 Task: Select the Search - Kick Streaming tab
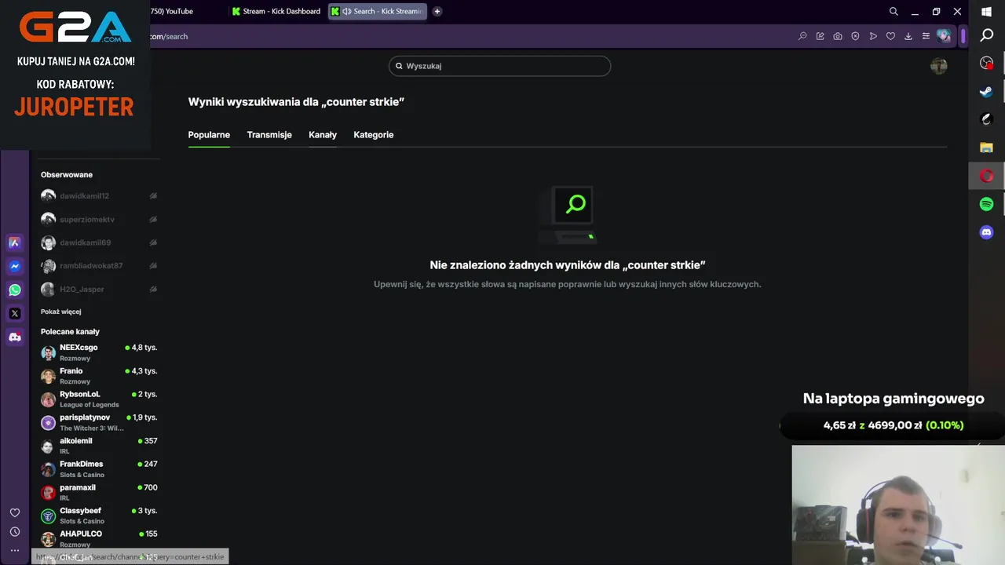pos(378,11)
